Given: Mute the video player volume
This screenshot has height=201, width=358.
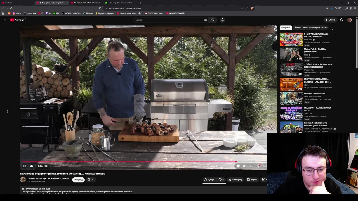Looking at the screenshot, I should (x=32, y=166).
